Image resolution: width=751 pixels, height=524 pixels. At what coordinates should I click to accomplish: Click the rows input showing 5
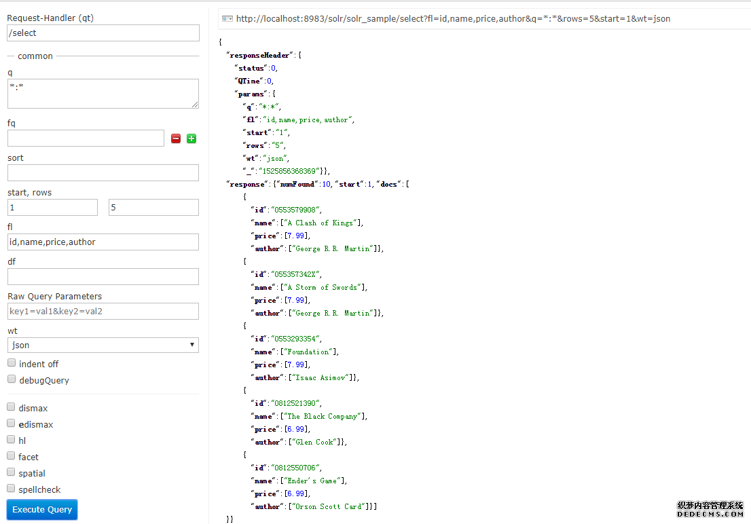click(153, 207)
